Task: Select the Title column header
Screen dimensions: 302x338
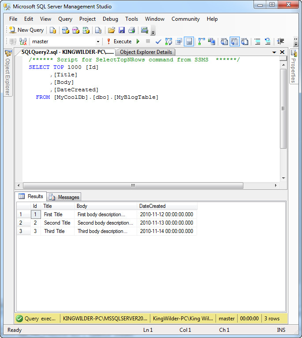Action: coord(58,206)
